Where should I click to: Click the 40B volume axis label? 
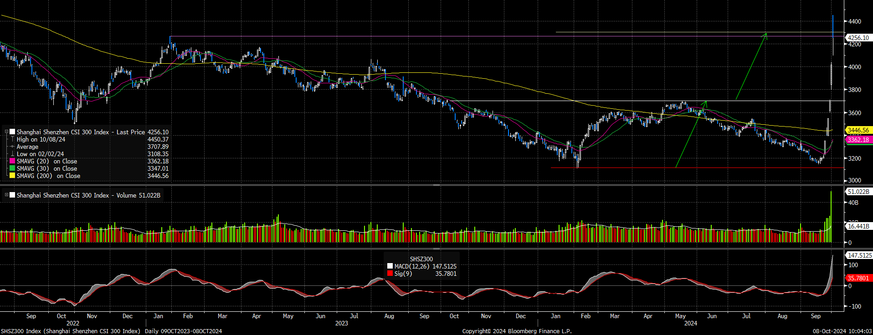(x=853, y=203)
